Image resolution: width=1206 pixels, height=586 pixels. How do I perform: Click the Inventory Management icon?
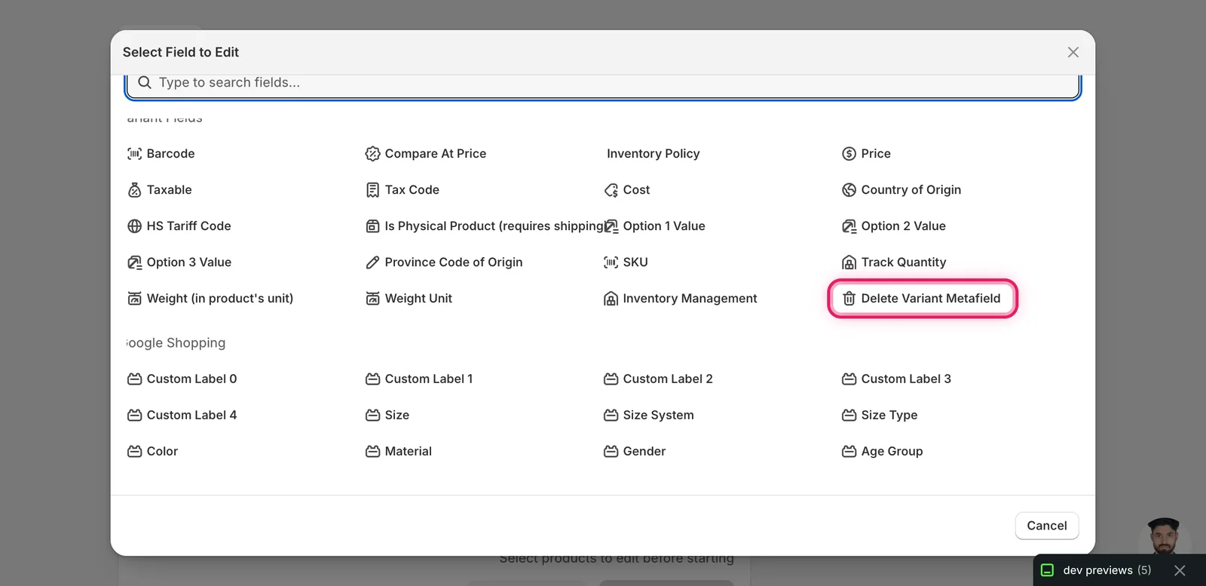(611, 299)
